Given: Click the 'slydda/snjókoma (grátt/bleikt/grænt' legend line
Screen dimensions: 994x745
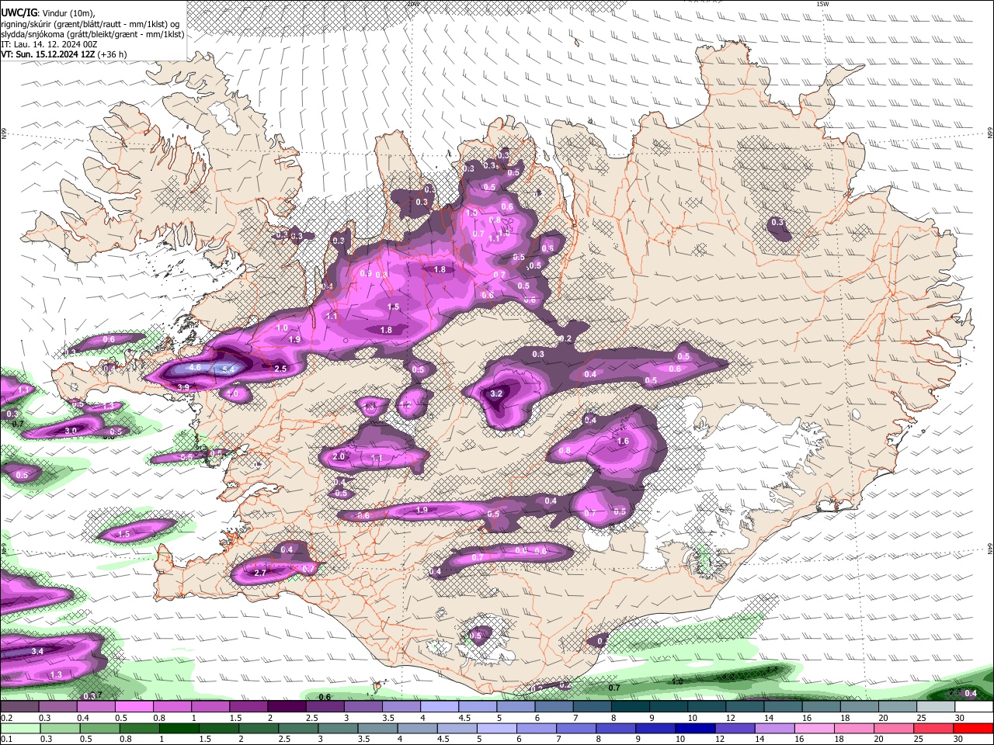Looking at the screenshot, I should (92, 34).
